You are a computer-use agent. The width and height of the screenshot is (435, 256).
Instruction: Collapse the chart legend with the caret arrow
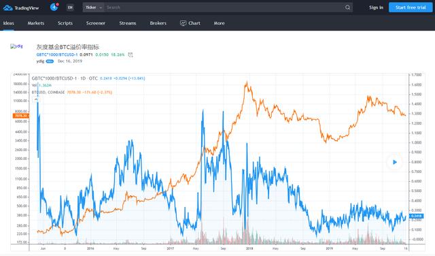(36, 99)
